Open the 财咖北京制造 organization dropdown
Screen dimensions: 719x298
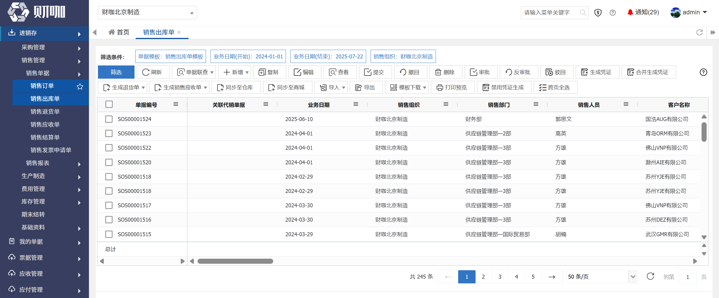click(x=147, y=13)
